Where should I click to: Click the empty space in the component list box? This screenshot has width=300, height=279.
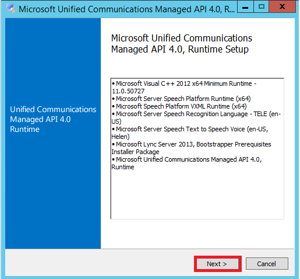(197, 194)
